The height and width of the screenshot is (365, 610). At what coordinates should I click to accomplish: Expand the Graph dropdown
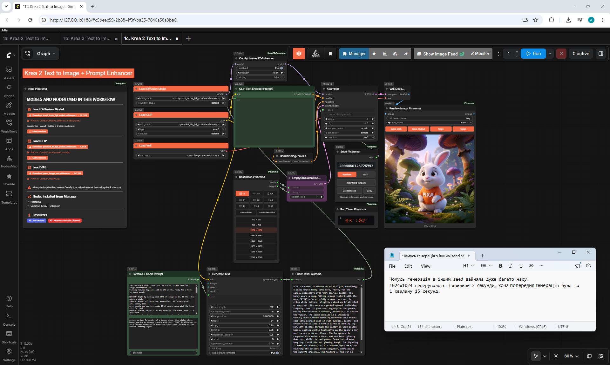click(46, 54)
